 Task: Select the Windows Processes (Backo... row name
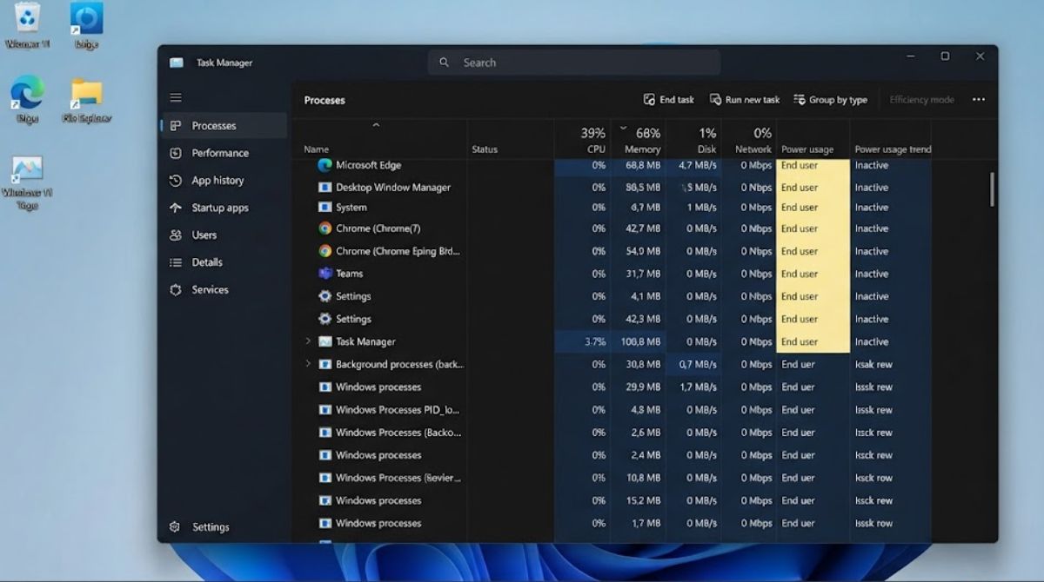398,433
